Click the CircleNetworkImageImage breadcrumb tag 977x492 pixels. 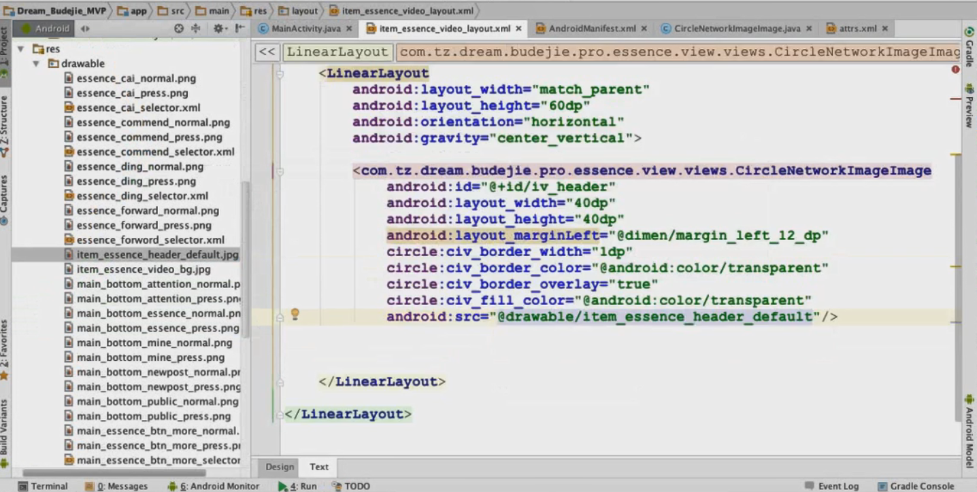point(678,52)
